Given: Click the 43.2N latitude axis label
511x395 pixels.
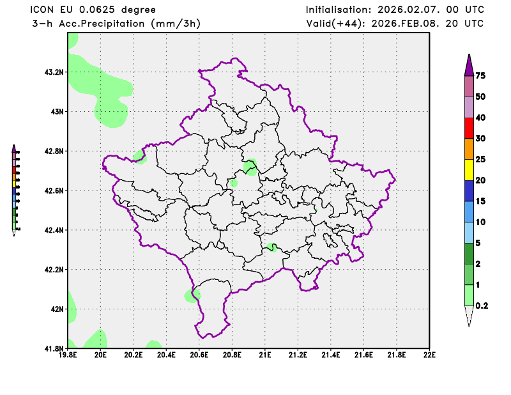Looking at the screenshot, I should [x=54, y=72].
